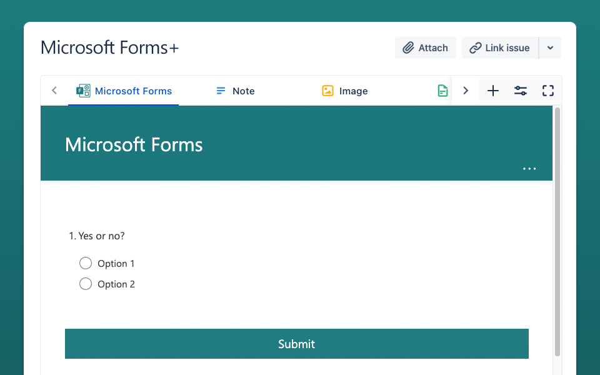Image resolution: width=600 pixels, height=375 pixels.
Task: Expand the Link issue dropdown arrow
Action: pyautogui.click(x=550, y=48)
